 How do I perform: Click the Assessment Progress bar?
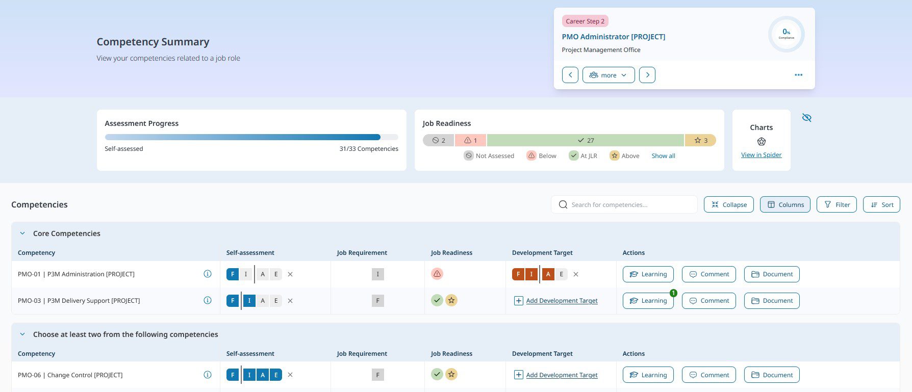[x=251, y=137]
